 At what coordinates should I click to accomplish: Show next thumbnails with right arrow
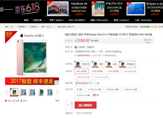click(57, 92)
